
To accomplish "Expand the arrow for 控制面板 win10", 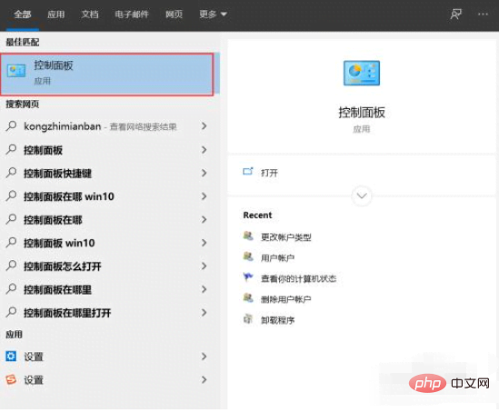I will [204, 243].
